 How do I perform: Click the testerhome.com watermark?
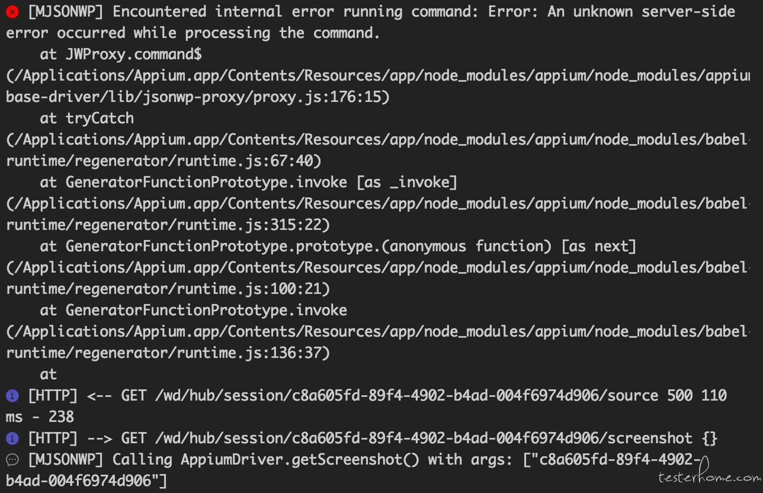click(x=710, y=476)
